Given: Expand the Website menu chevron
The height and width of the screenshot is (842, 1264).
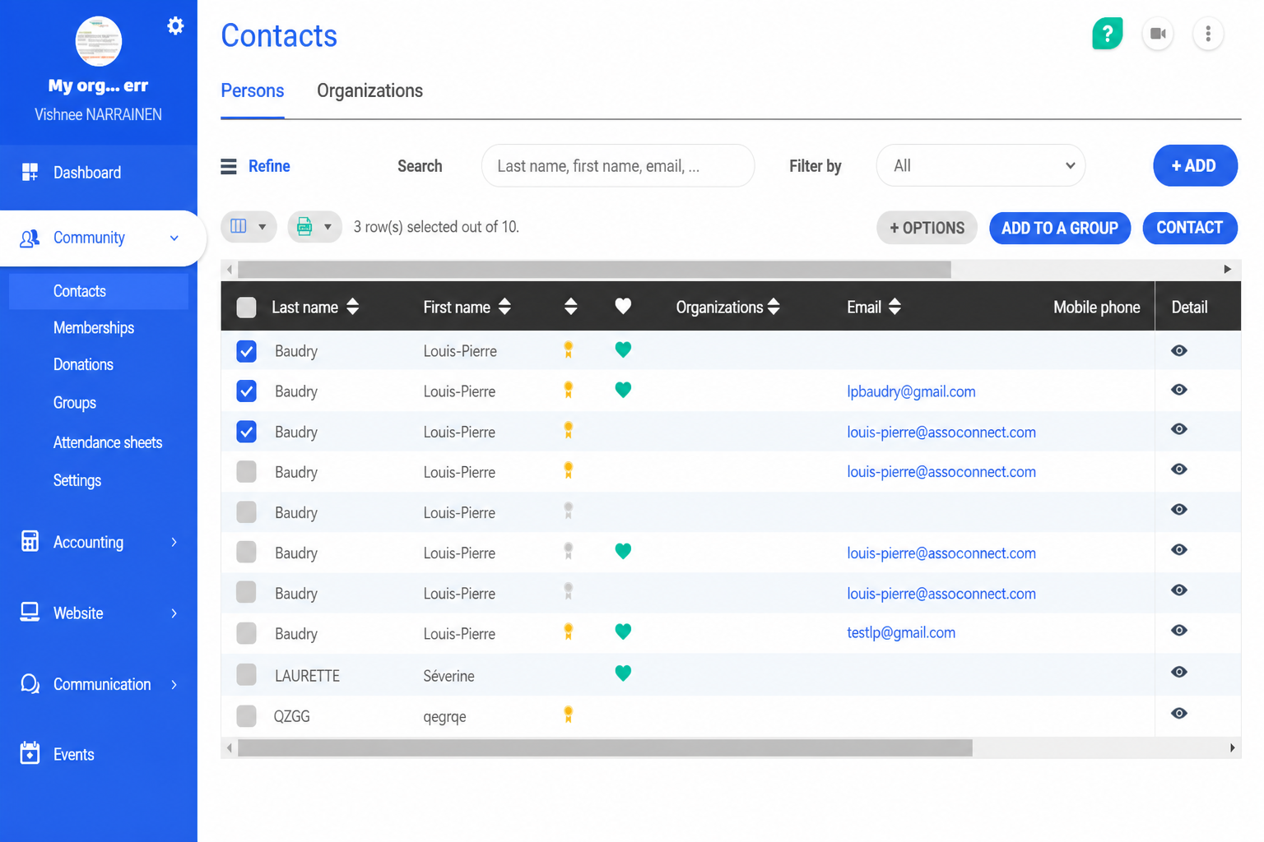Looking at the screenshot, I should pyautogui.click(x=174, y=613).
